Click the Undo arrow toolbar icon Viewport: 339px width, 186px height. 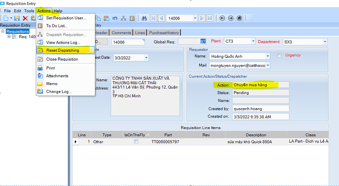[x=115, y=18]
